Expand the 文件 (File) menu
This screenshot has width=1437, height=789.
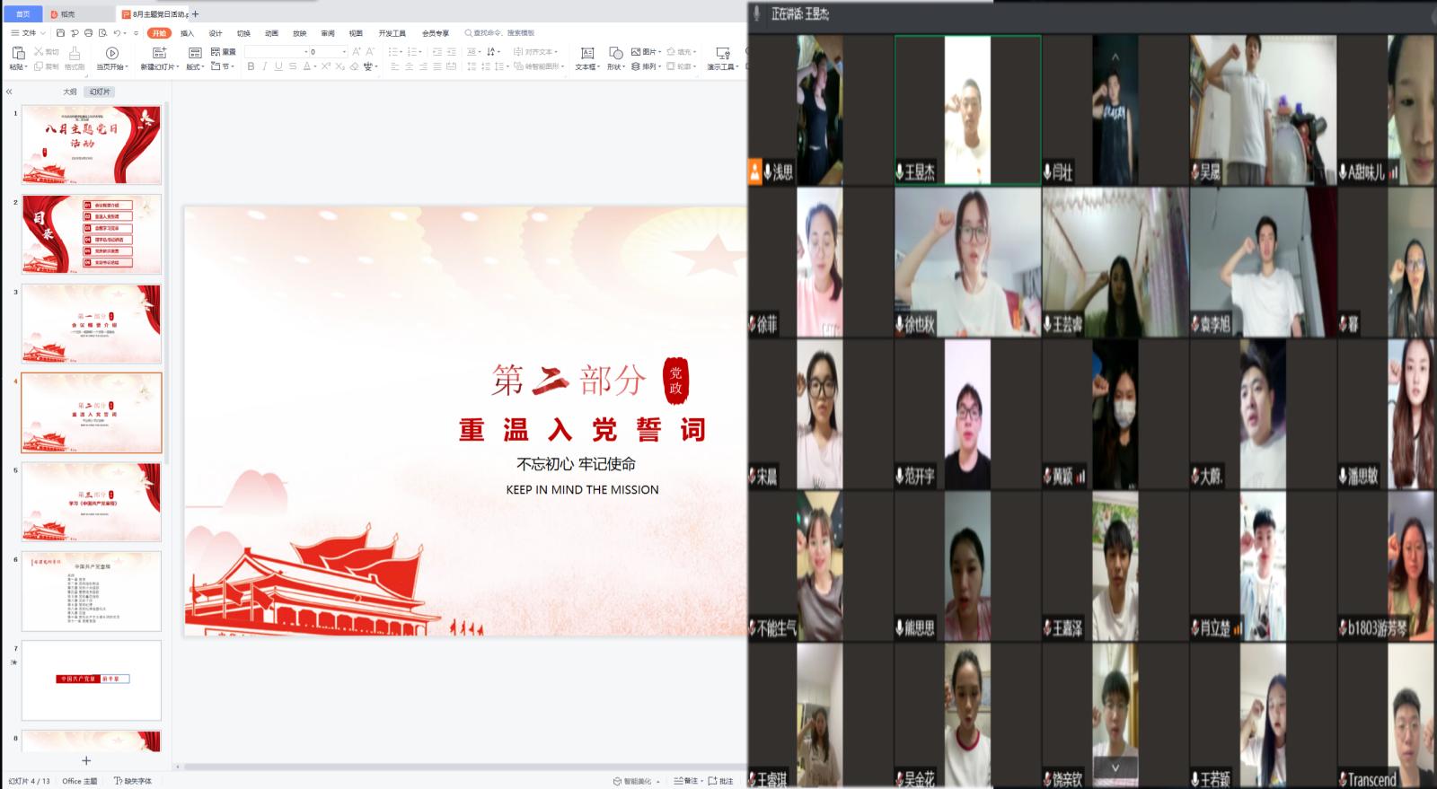[x=28, y=33]
